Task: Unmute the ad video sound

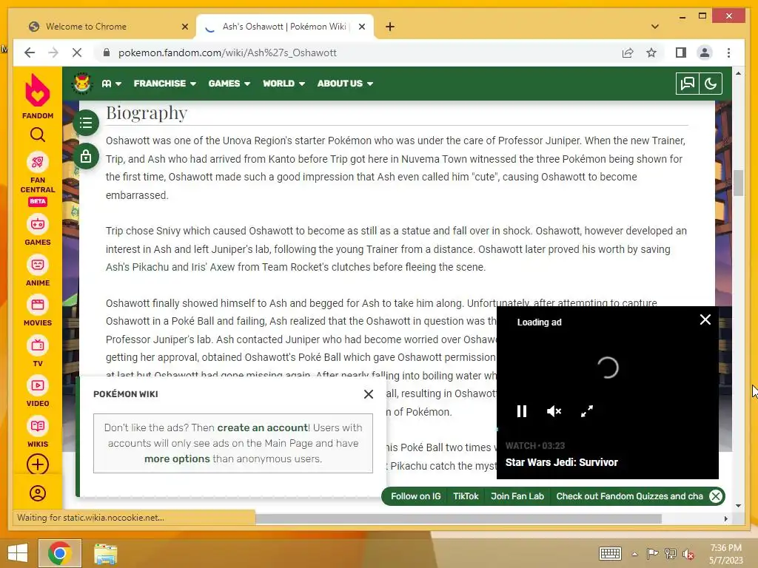Action: pos(554,411)
